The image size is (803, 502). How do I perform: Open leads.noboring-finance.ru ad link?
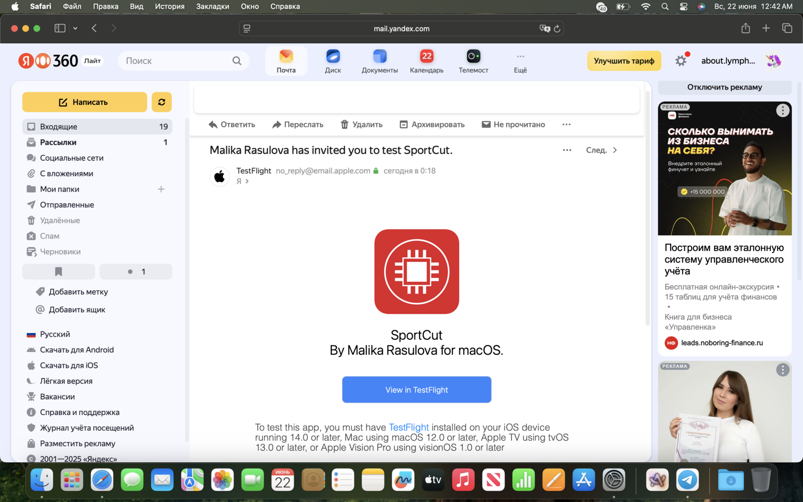(x=722, y=343)
